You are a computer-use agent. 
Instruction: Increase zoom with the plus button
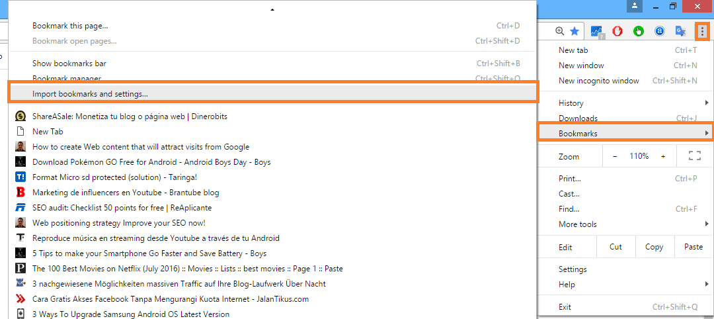coord(663,156)
